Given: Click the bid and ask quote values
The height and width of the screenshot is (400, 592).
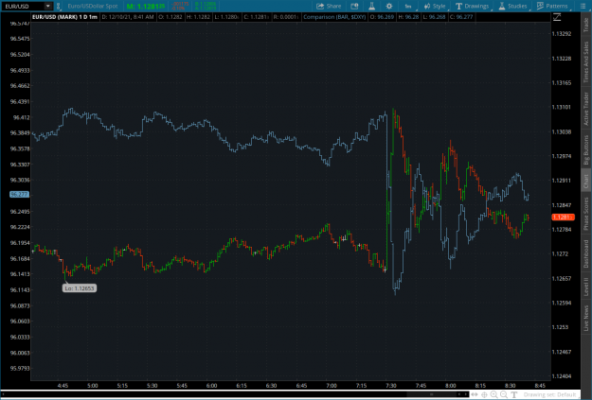Looking at the screenshot, I should click(x=206, y=6).
